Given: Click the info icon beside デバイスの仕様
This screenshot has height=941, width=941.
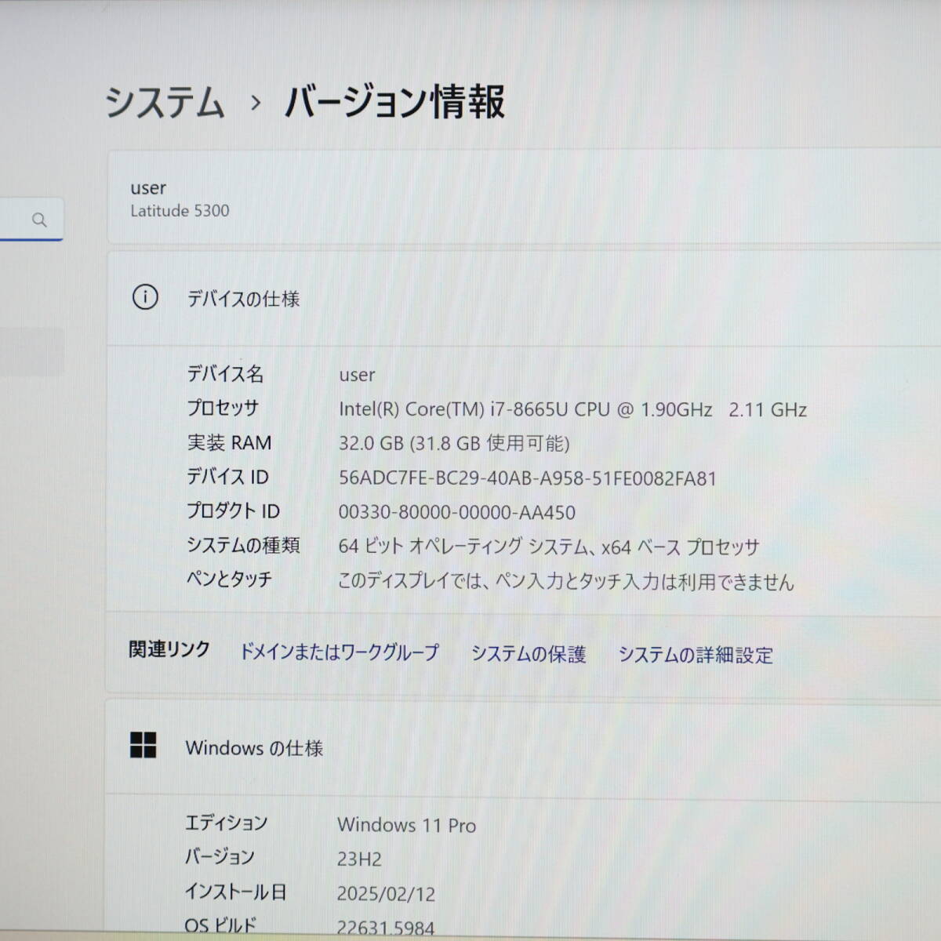Looking at the screenshot, I should coord(145,297).
